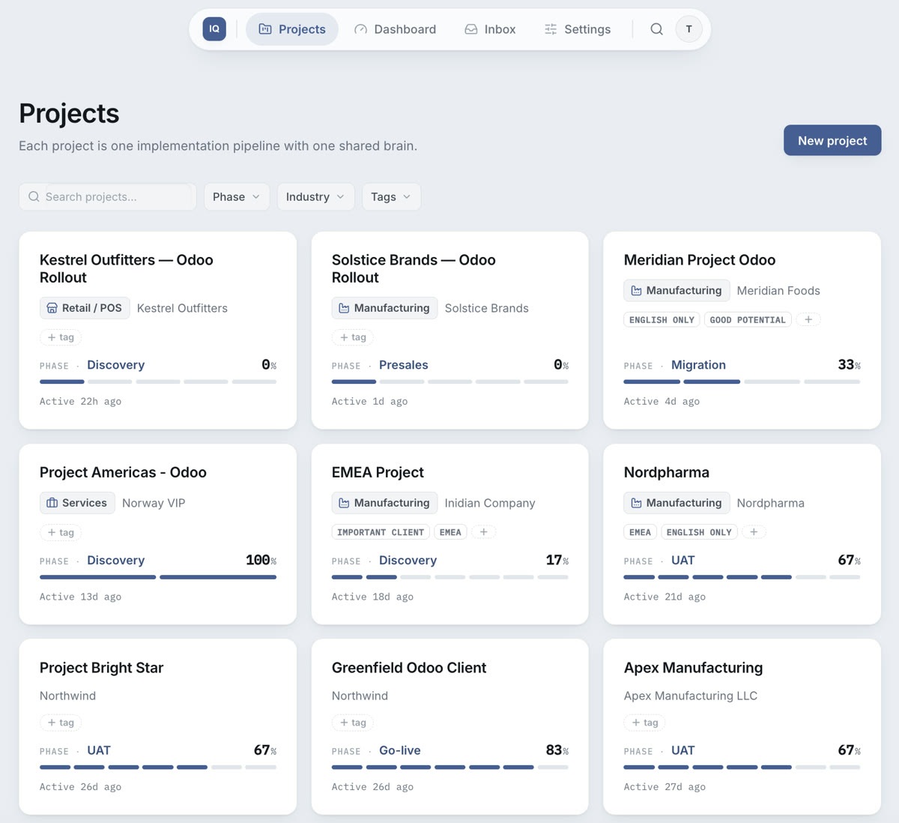Screen dimensions: 899x823
Task: Open the search magnifier icon in top navigation
Action: point(656,29)
